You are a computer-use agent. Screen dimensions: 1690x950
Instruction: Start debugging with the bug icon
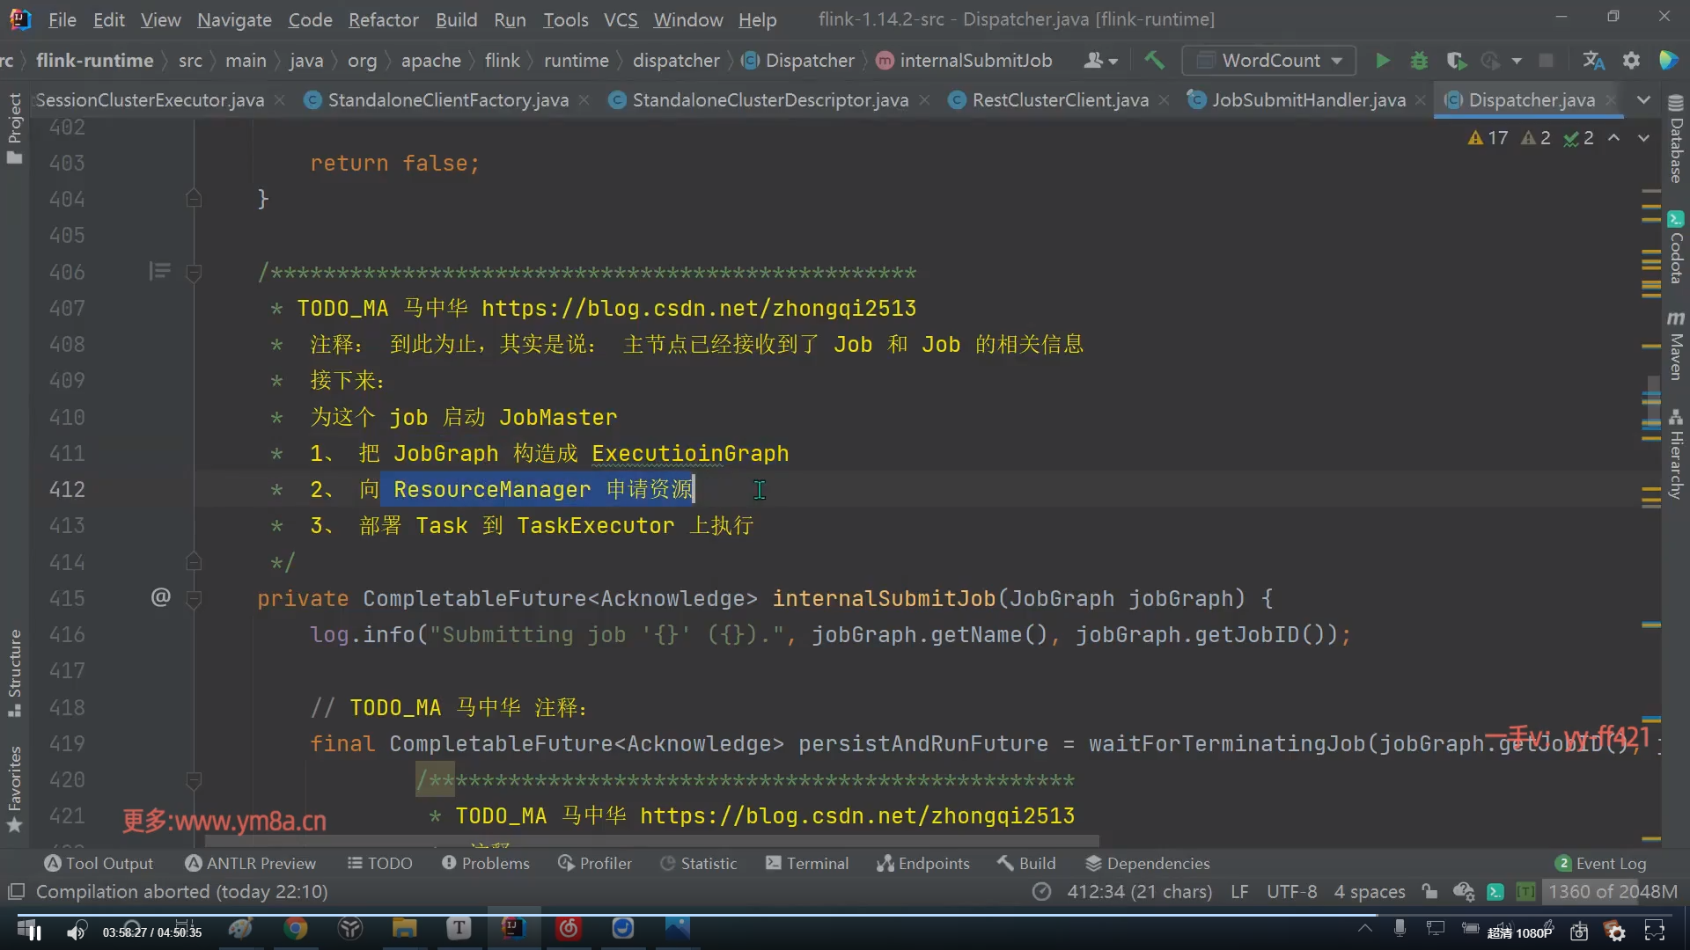tap(1419, 61)
